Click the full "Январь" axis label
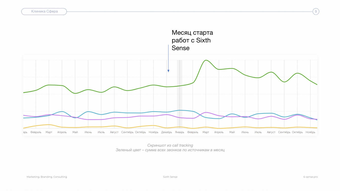340x191 pixels. point(180,132)
